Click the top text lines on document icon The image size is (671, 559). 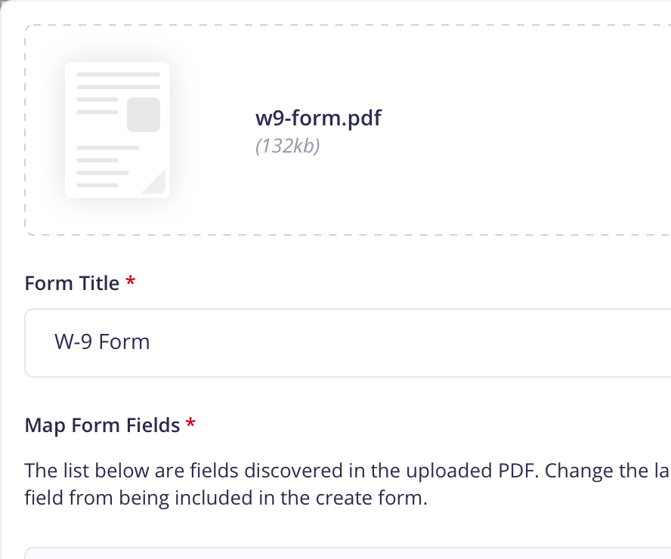pos(118,80)
